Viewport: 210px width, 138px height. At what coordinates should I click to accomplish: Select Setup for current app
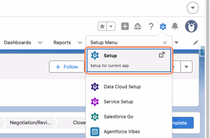[x=129, y=60]
